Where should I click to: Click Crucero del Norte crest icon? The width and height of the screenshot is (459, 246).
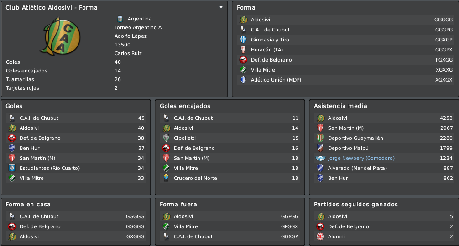pos(166,178)
